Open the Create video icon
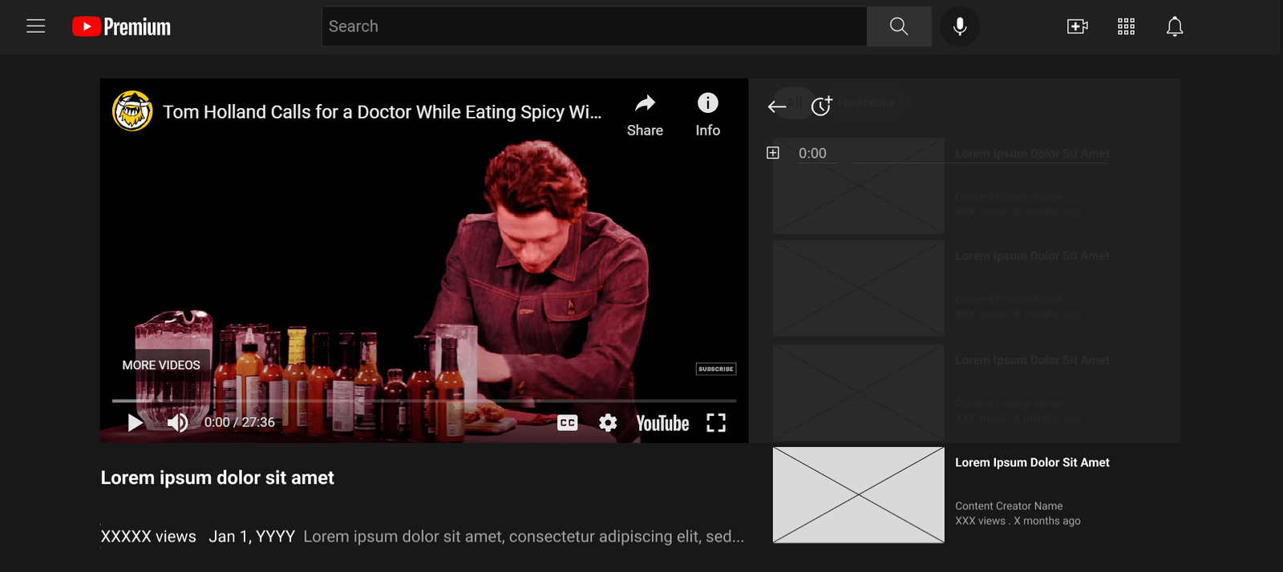Image resolution: width=1283 pixels, height=572 pixels. (1078, 26)
